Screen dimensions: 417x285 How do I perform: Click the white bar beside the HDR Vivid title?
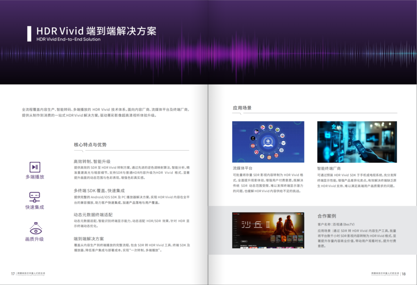29,33
